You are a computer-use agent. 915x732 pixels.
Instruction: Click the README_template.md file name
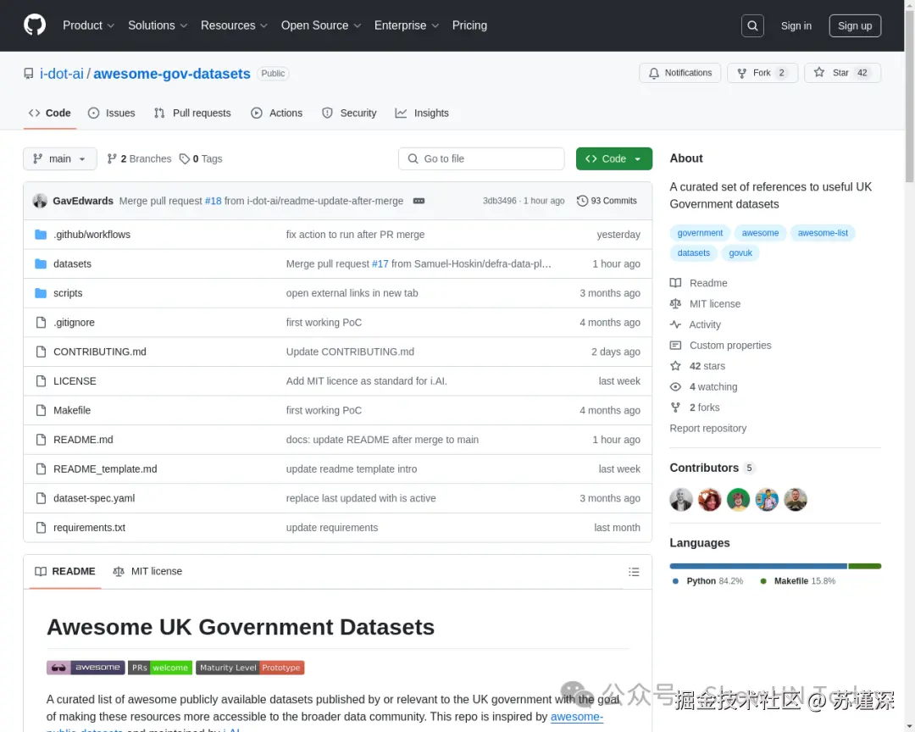click(x=105, y=469)
